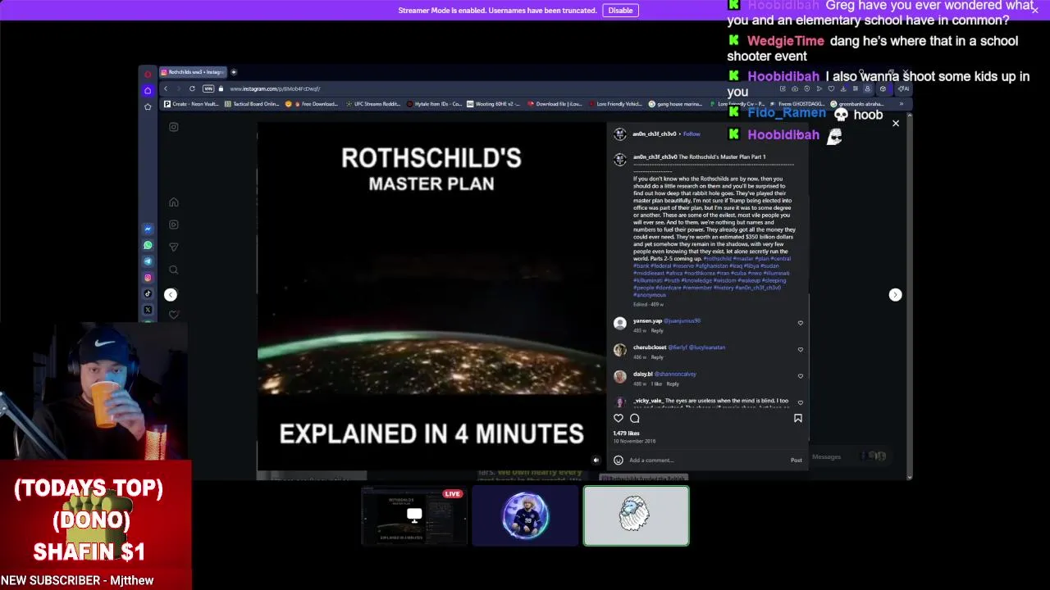Screen dimensions: 1050x590
Task: Open the Tactical Board Online bookmark
Action: click(253, 104)
